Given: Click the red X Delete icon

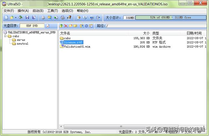Looking at the screenshot, I should click(66, 26).
